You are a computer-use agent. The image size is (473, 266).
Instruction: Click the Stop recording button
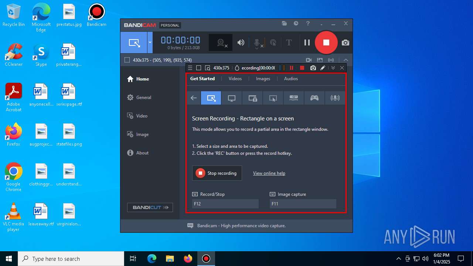[217, 173]
